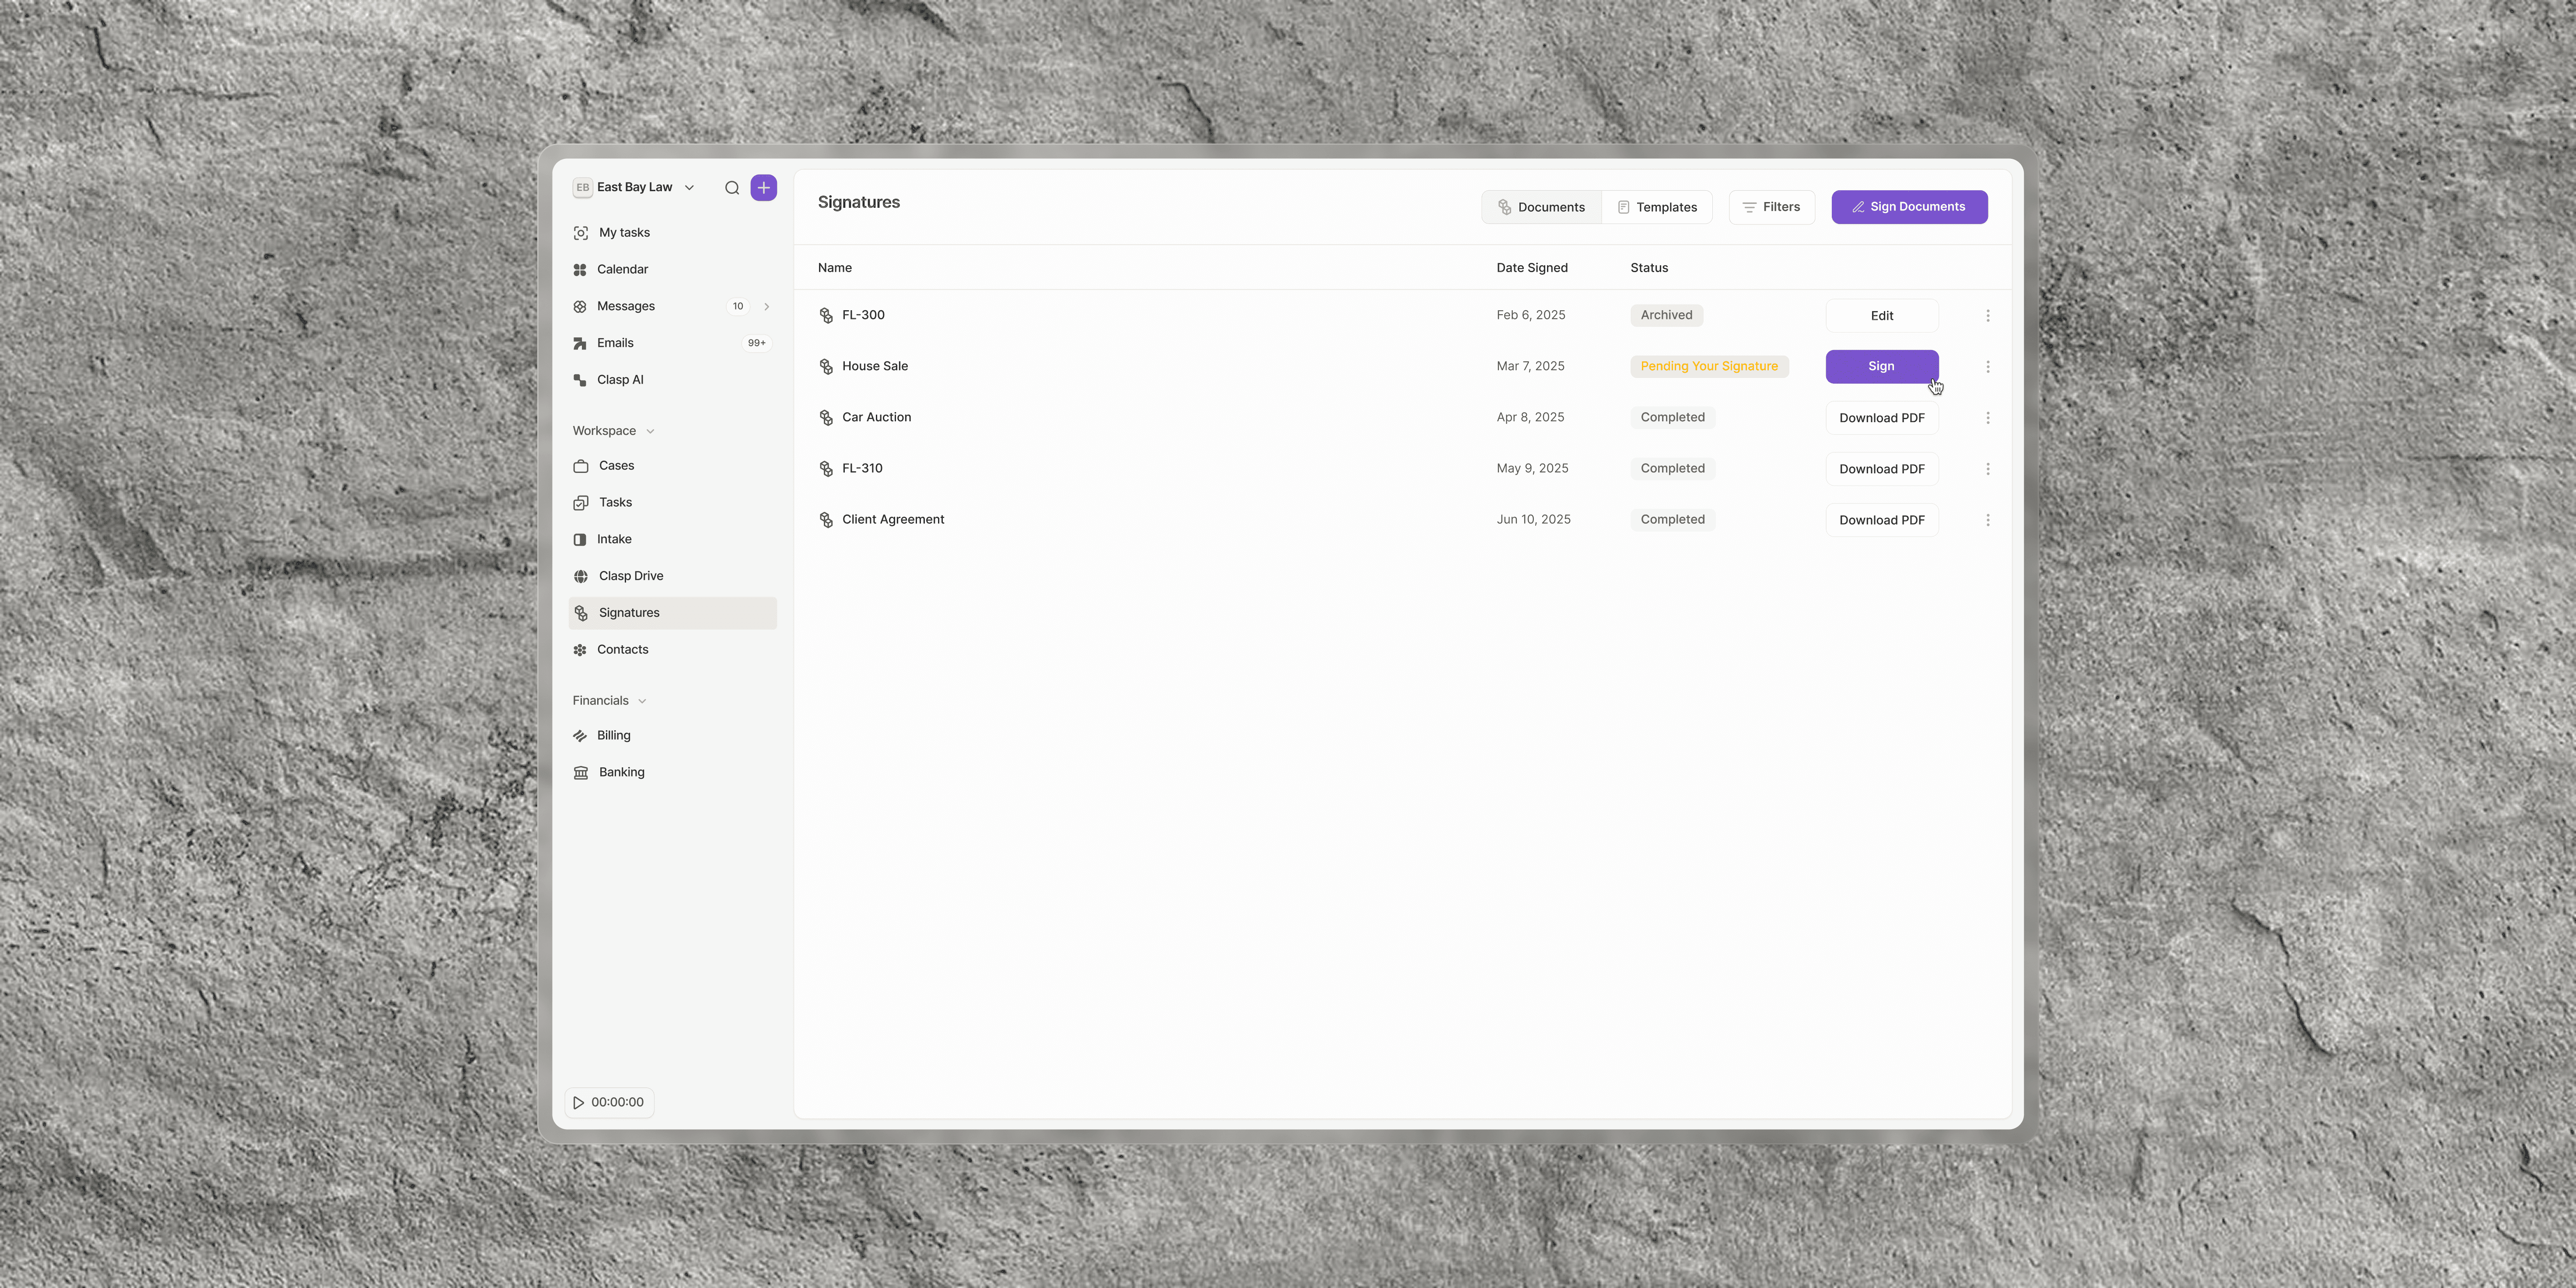Click the search magnifier icon

732,188
